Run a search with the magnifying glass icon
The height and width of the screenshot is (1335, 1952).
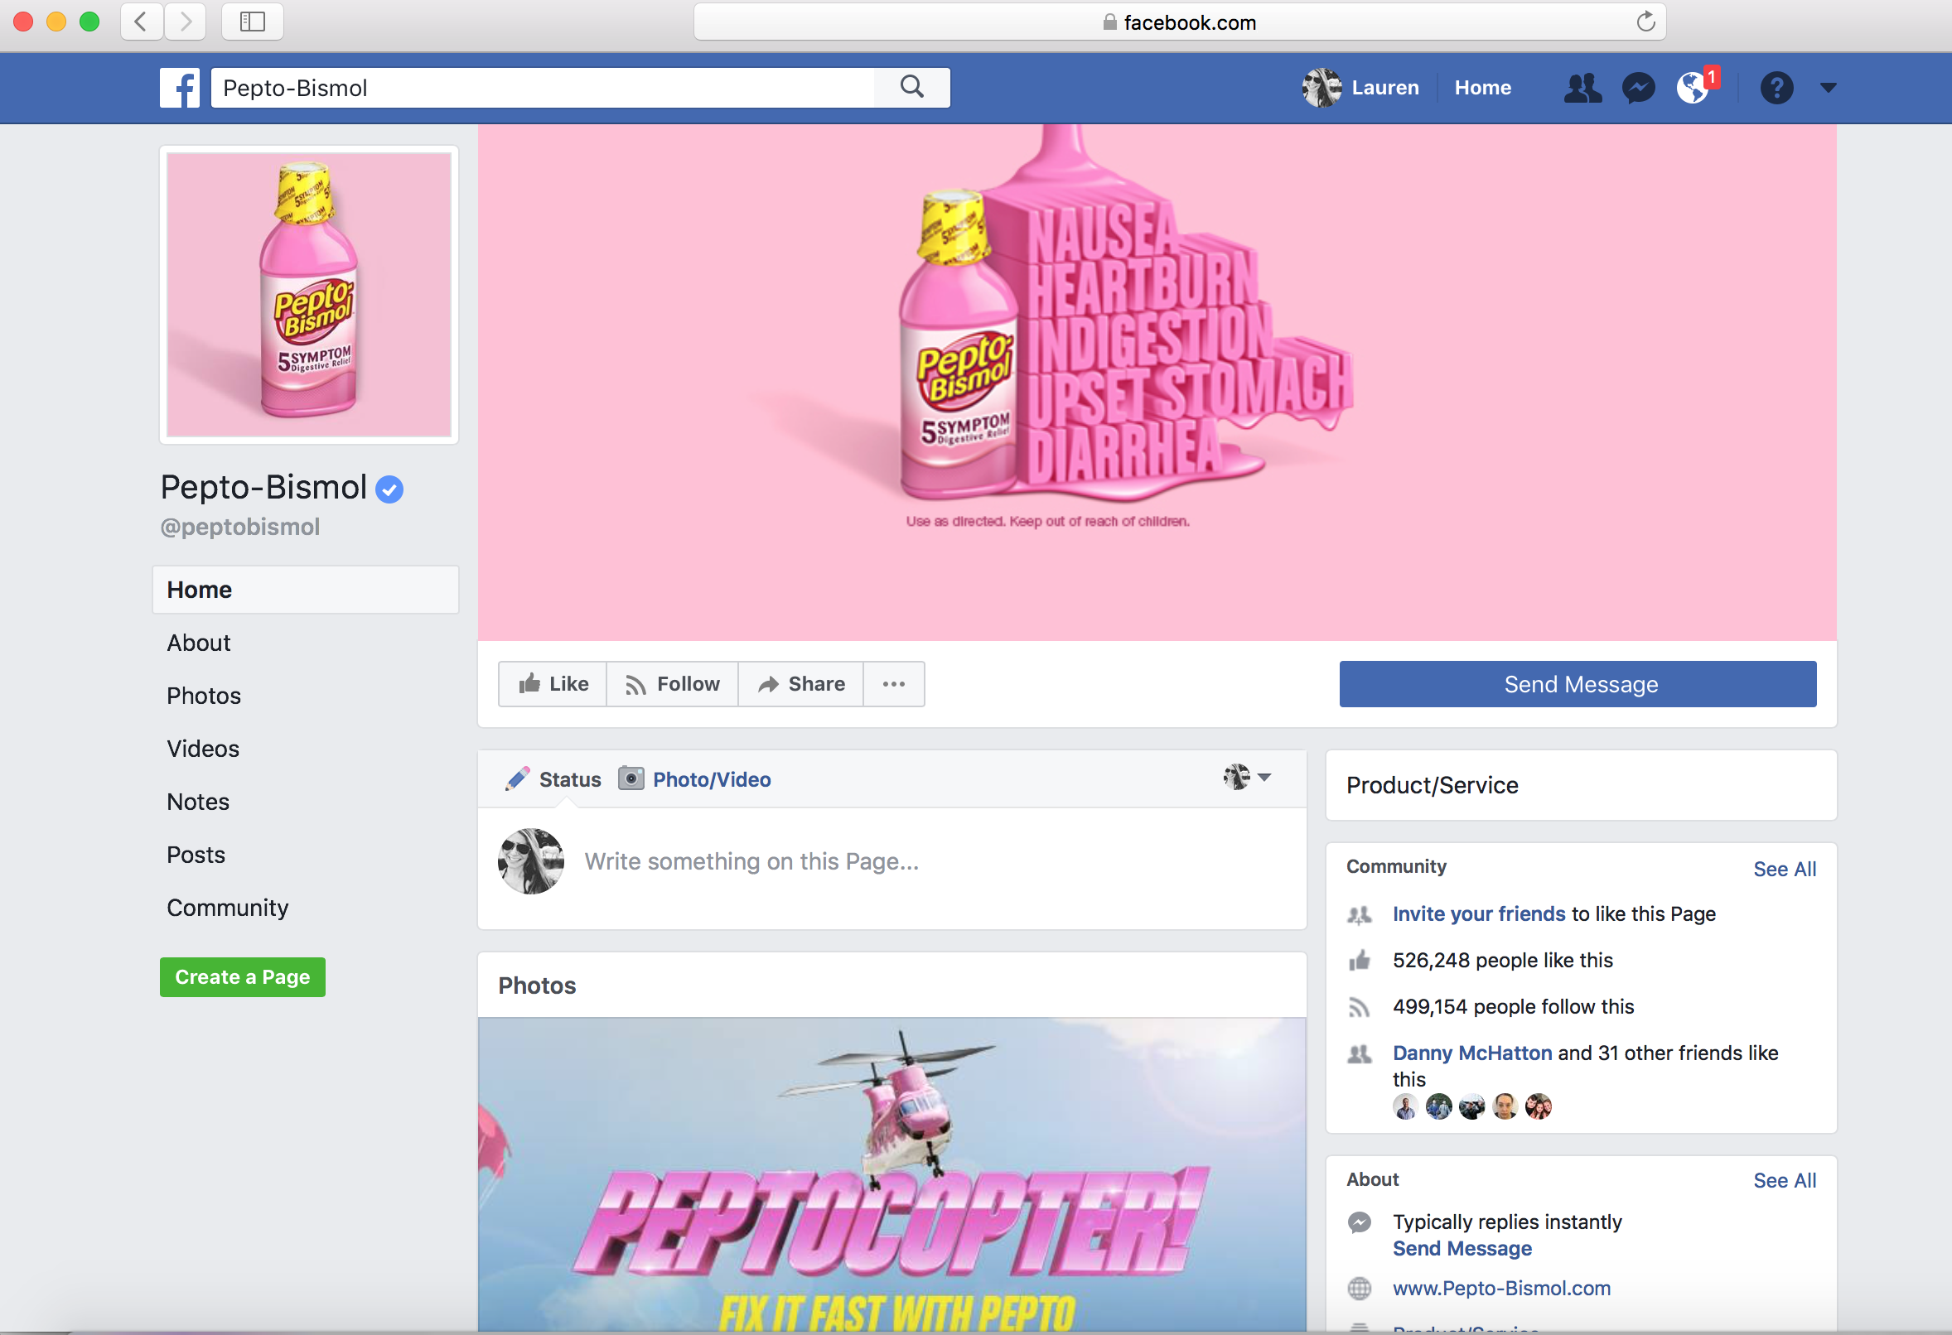tap(912, 86)
